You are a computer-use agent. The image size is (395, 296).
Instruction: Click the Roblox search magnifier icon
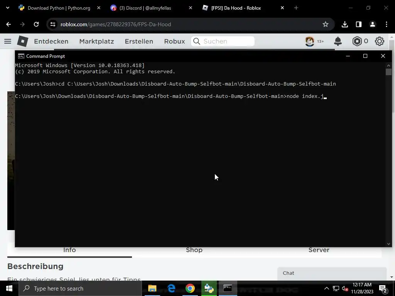pyautogui.click(x=197, y=41)
